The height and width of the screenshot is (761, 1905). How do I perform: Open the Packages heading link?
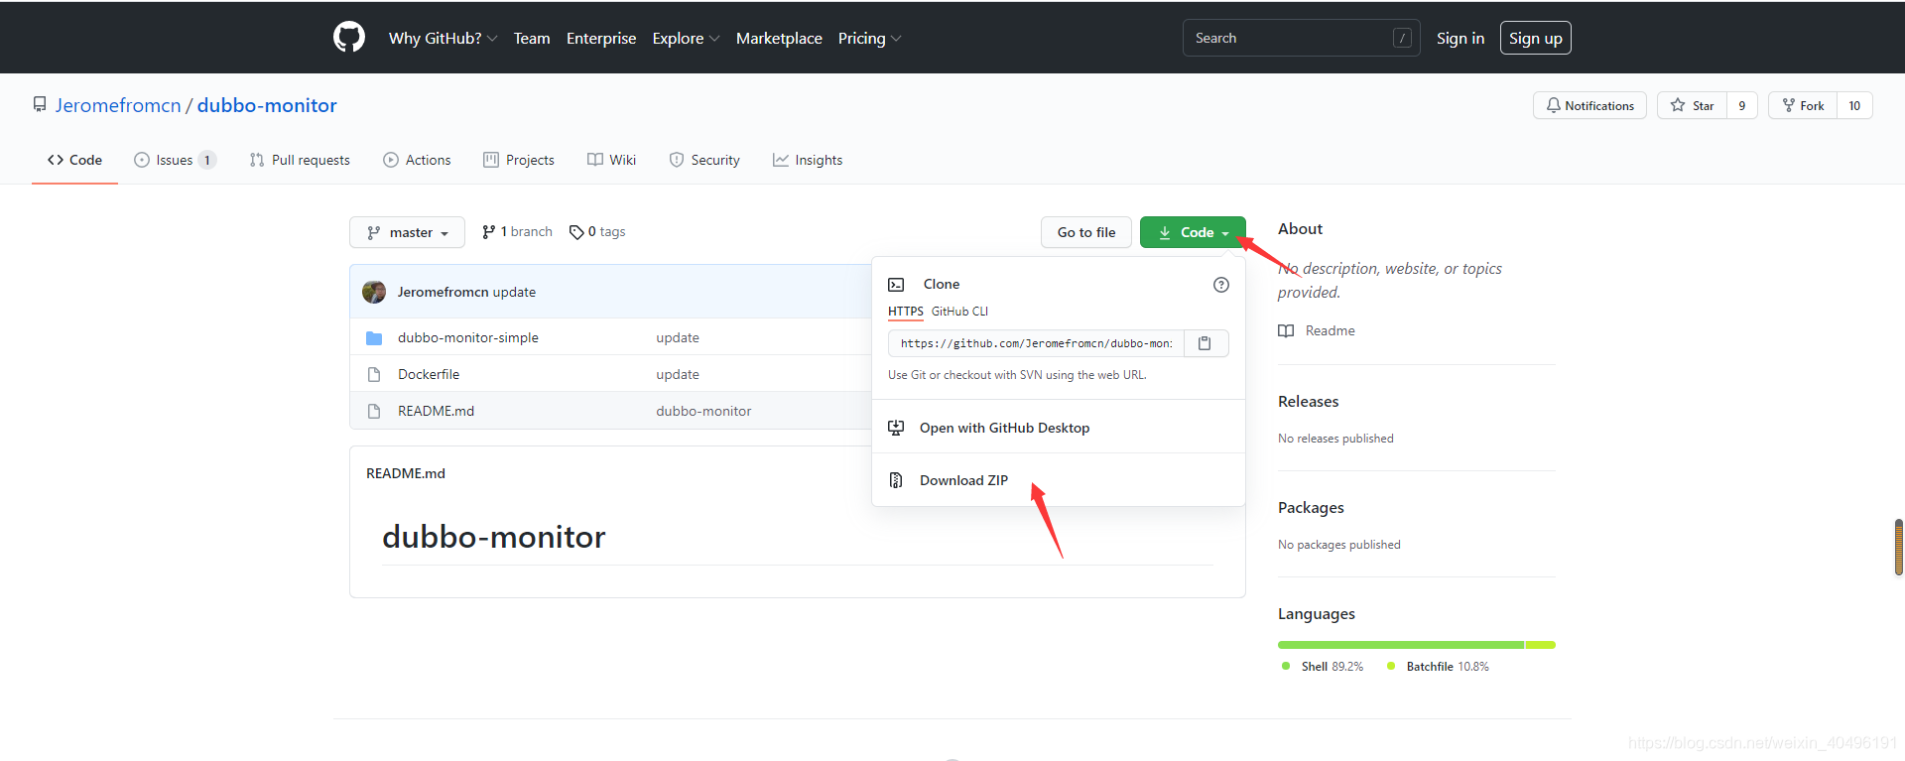coord(1311,507)
